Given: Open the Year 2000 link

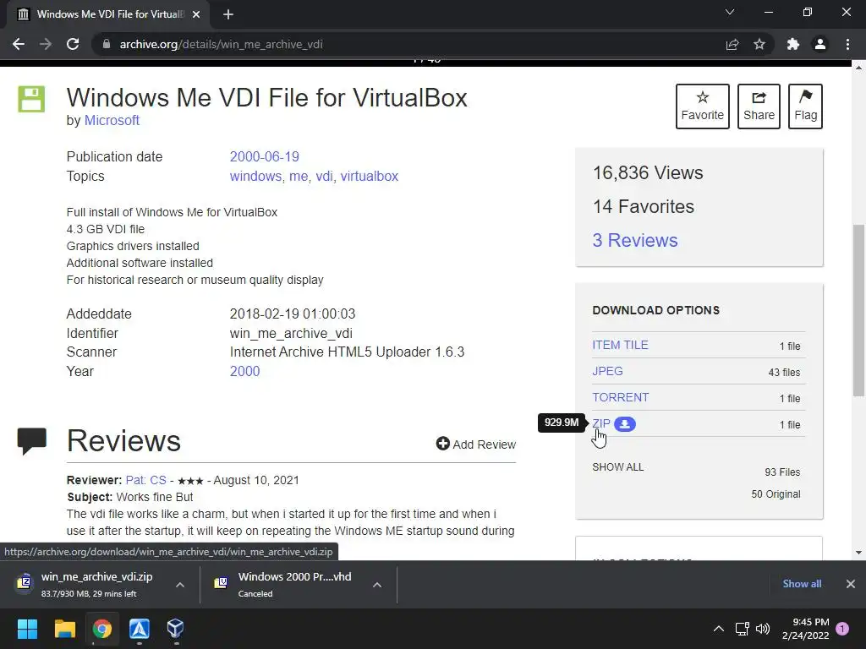Looking at the screenshot, I should pyautogui.click(x=244, y=372).
